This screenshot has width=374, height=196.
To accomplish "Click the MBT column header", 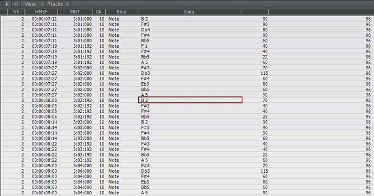I will click(75, 12).
